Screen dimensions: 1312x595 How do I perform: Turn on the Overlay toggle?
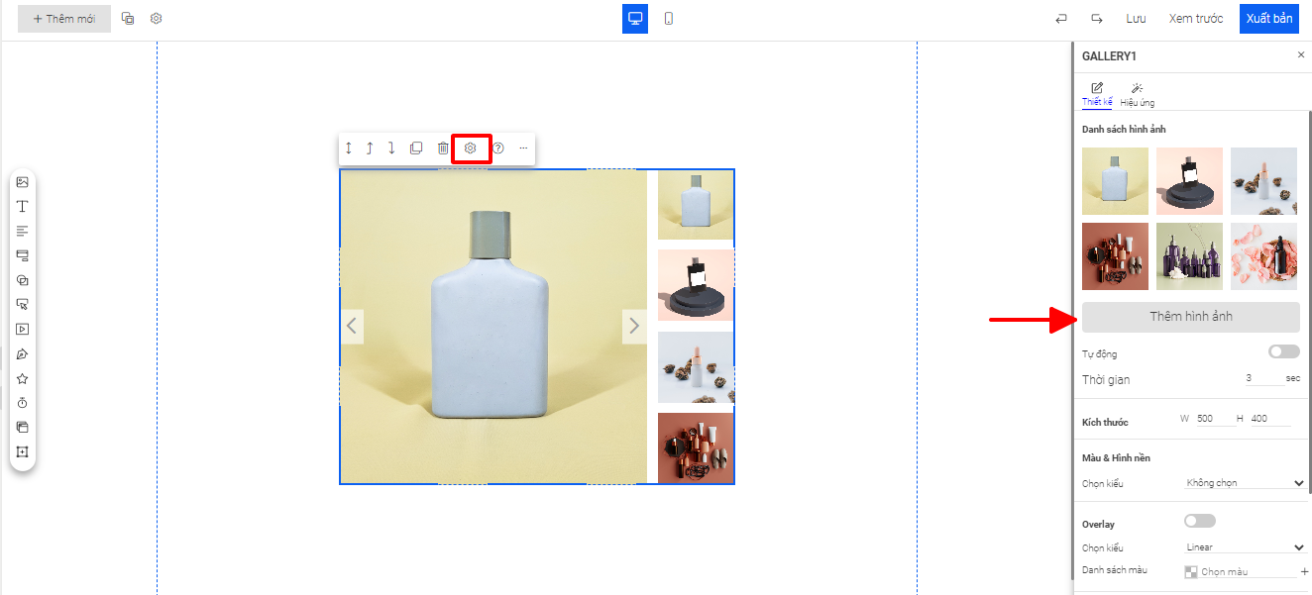[x=1199, y=521]
